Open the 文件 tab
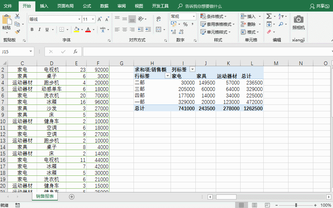 pyautogui.click(x=8, y=6)
